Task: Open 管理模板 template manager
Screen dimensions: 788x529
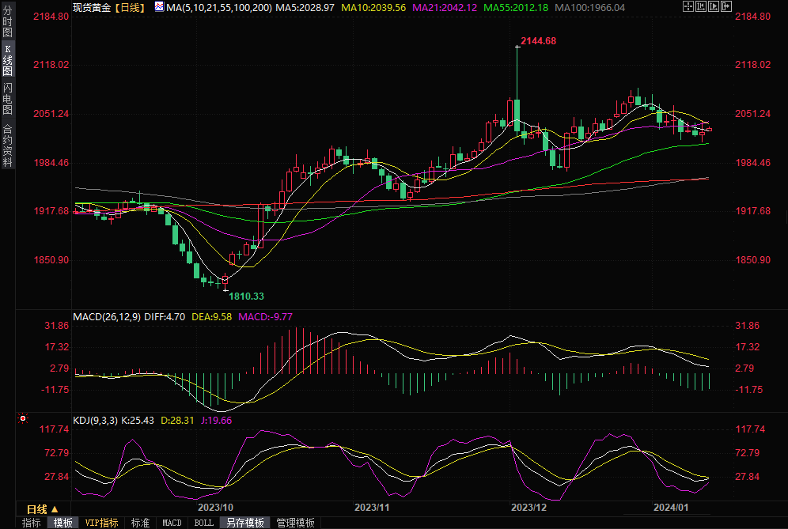Action: coord(295,523)
